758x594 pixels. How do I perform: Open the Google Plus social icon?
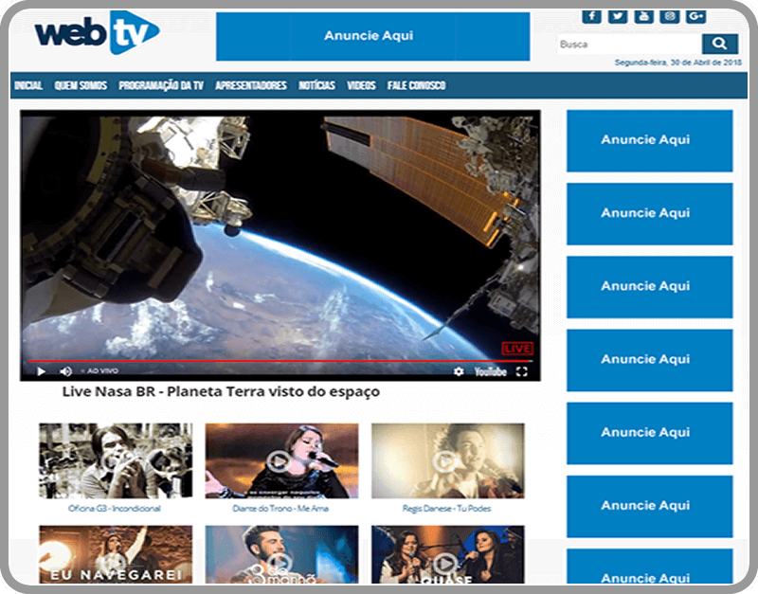click(695, 16)
